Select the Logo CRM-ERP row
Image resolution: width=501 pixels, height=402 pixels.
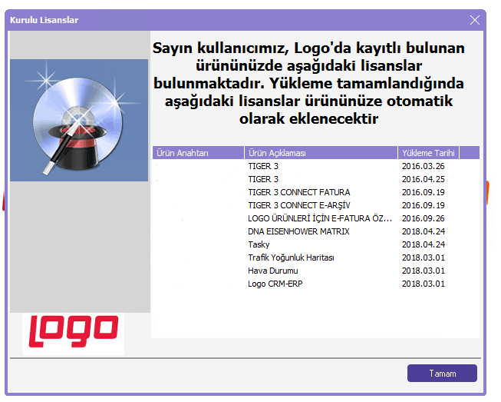coord(315,284)
